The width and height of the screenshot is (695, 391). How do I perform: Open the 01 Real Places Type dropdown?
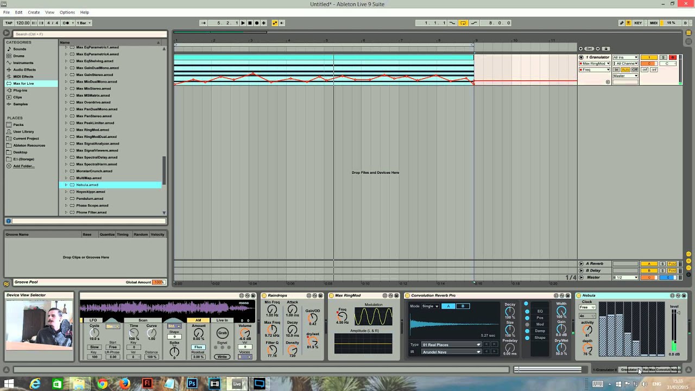click(452, 345)
